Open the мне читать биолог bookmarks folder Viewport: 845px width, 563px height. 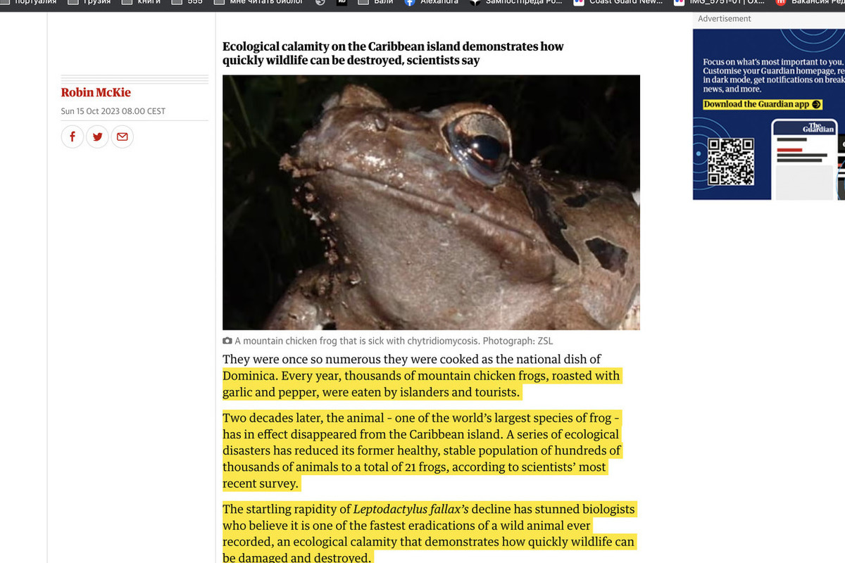258,2
